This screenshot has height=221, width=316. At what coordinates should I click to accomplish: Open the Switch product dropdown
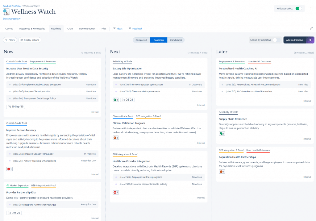(12, 19)
